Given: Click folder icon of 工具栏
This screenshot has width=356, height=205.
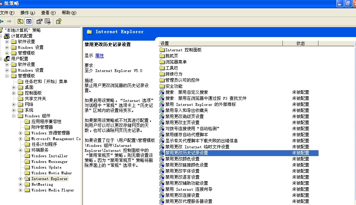Looking at the screenshot, I should click(x=162, y=68).
